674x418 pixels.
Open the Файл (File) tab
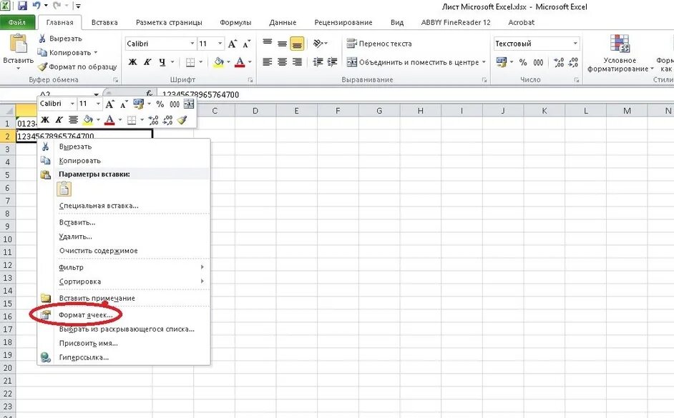click(x=17, y=22)
